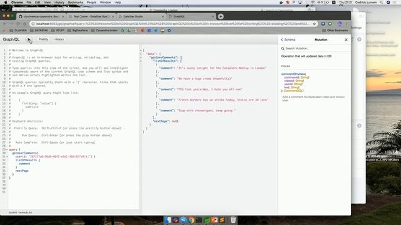Open CommentGQL return type link
This screenshot has width=401, height=225.
point(293,91)
